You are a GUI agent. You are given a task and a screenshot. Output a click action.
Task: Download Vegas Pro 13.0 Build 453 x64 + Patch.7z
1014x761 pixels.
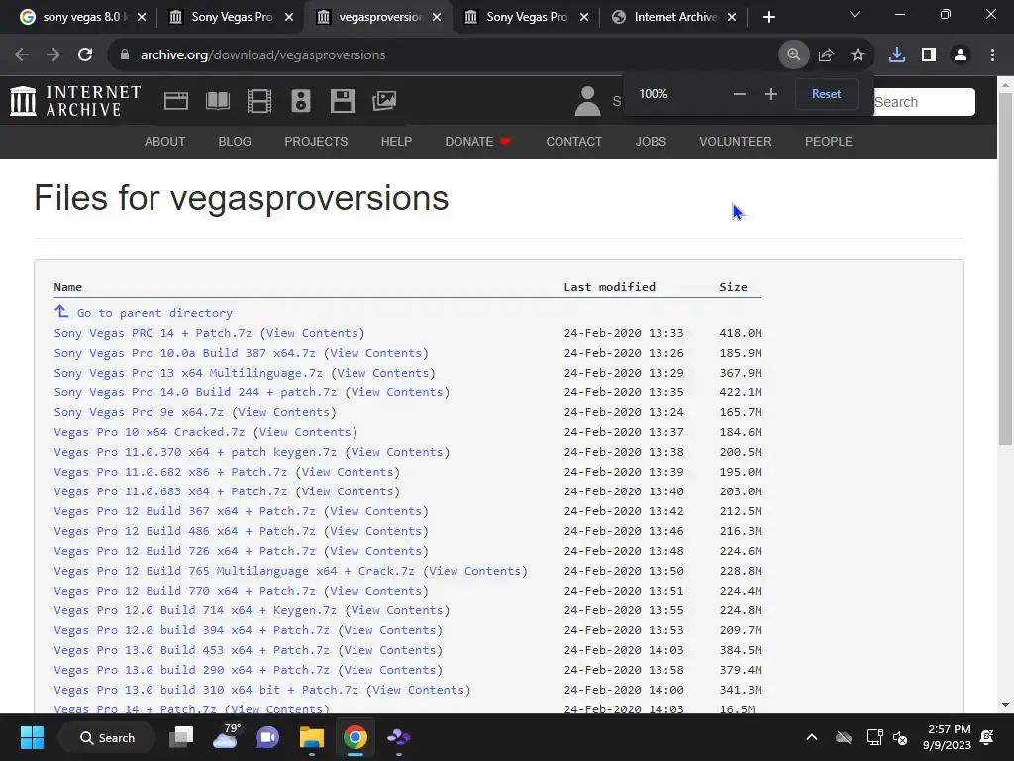coord(191,650)
